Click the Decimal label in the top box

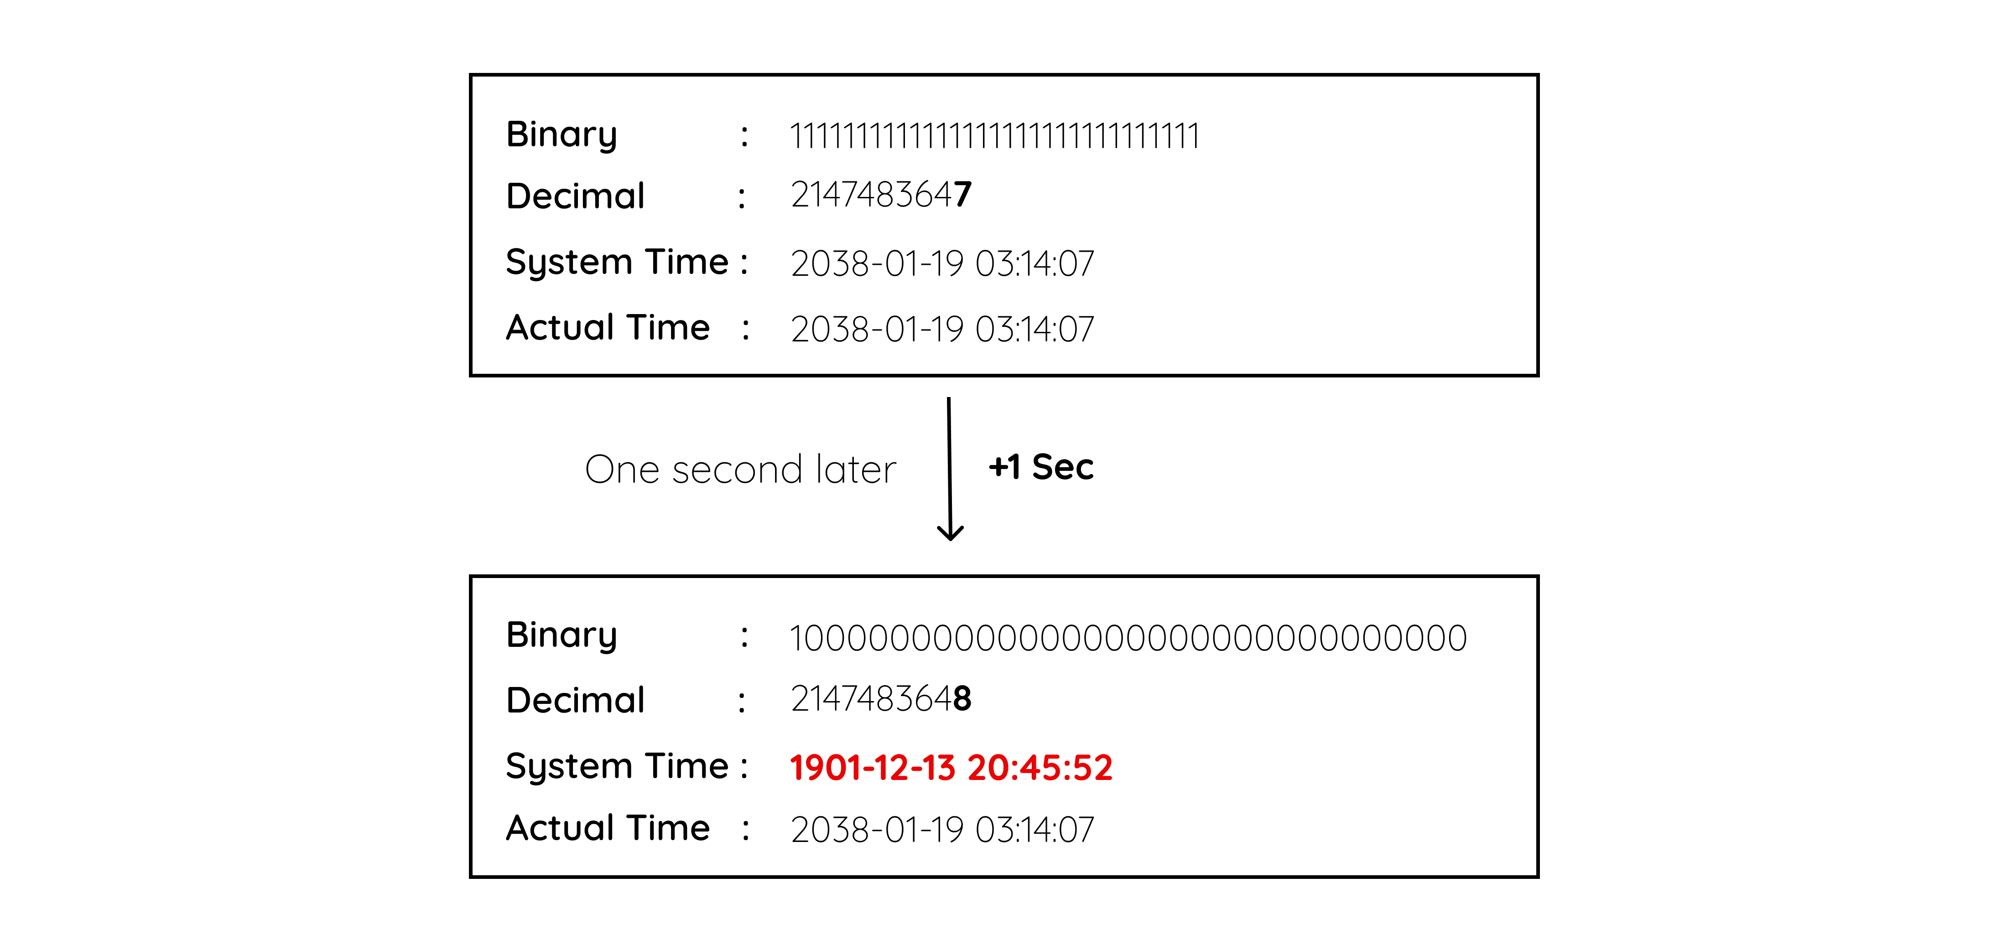[575, 196]
